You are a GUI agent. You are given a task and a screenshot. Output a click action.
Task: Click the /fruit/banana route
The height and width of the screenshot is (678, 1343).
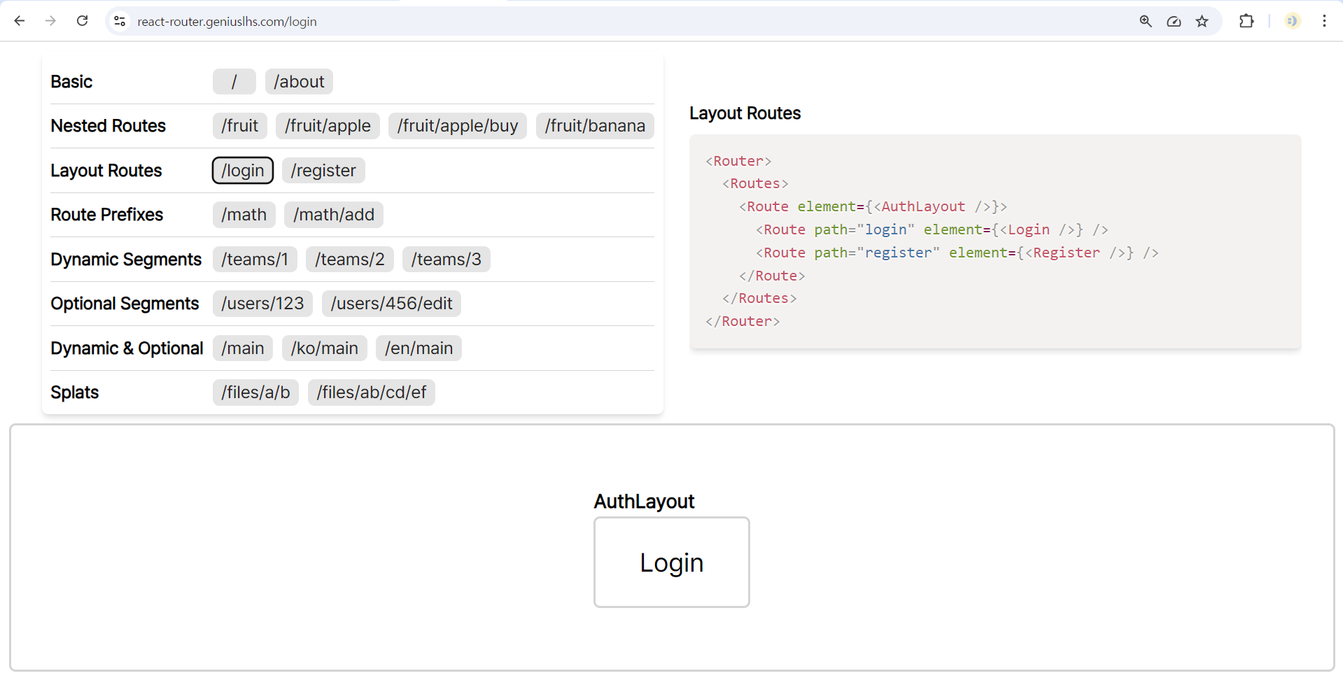pos(594,126)
